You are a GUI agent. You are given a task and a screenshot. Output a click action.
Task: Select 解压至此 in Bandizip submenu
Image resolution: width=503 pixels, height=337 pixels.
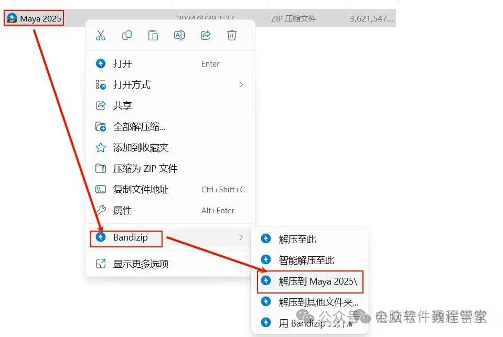(309, 239)
